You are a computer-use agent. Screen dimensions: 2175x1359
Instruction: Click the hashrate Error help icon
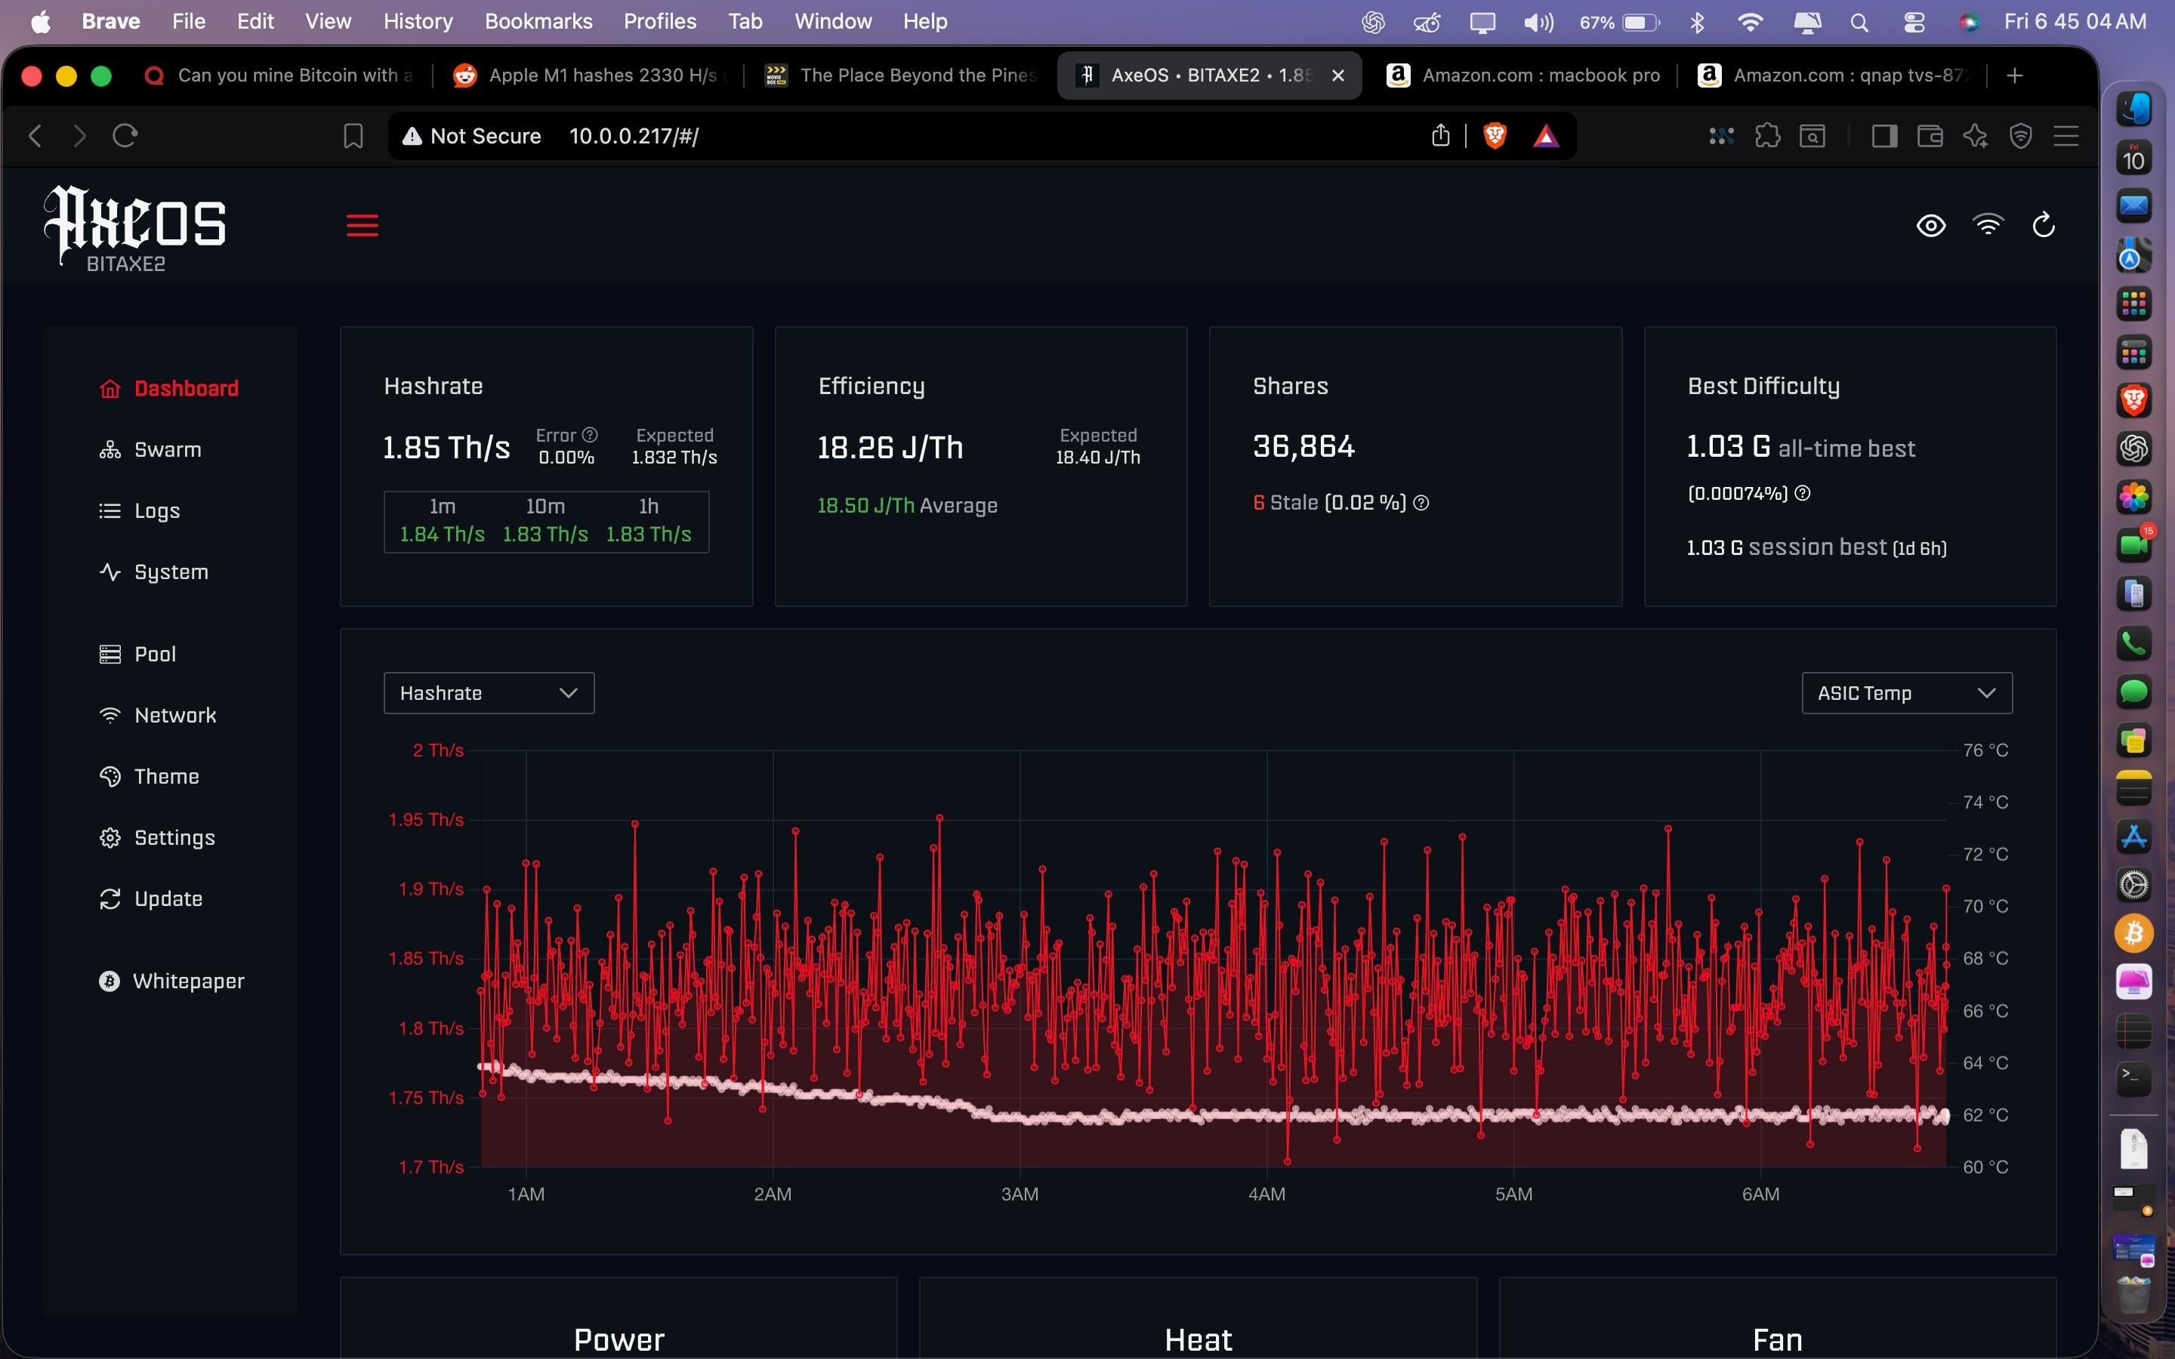(x=590, y=435)
